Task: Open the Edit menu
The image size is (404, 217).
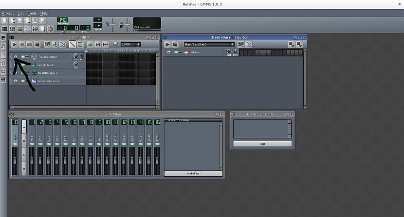Action: (x=20, y=13)
